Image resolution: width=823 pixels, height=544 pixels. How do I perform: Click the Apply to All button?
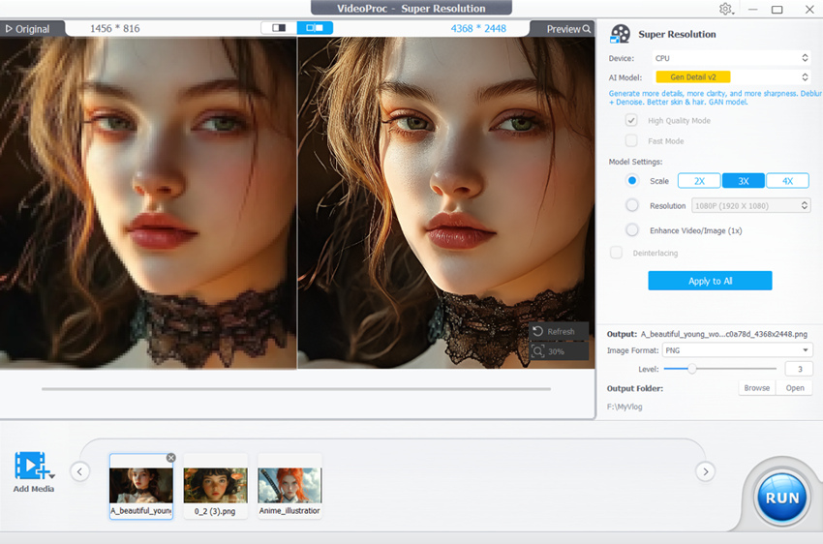[710, 281]
